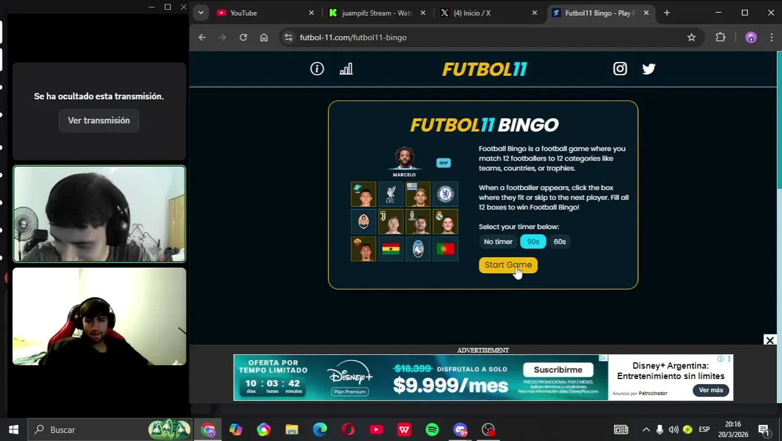Click the Liverpool LFC grid box
This screenshot has height=441, width=782.
click(390, 194)
